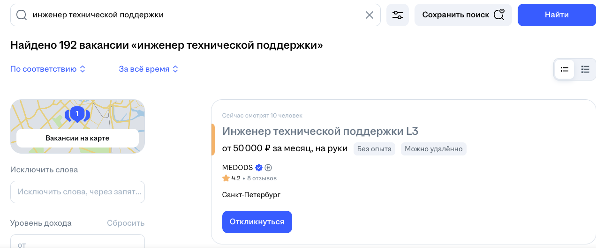Expand the За всё время period dropdown
The image size is (596, 251).
(x=149, y=69)
